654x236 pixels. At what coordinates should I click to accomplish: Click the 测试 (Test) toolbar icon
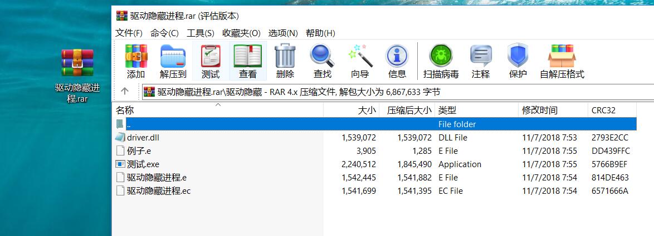point(211,56)
